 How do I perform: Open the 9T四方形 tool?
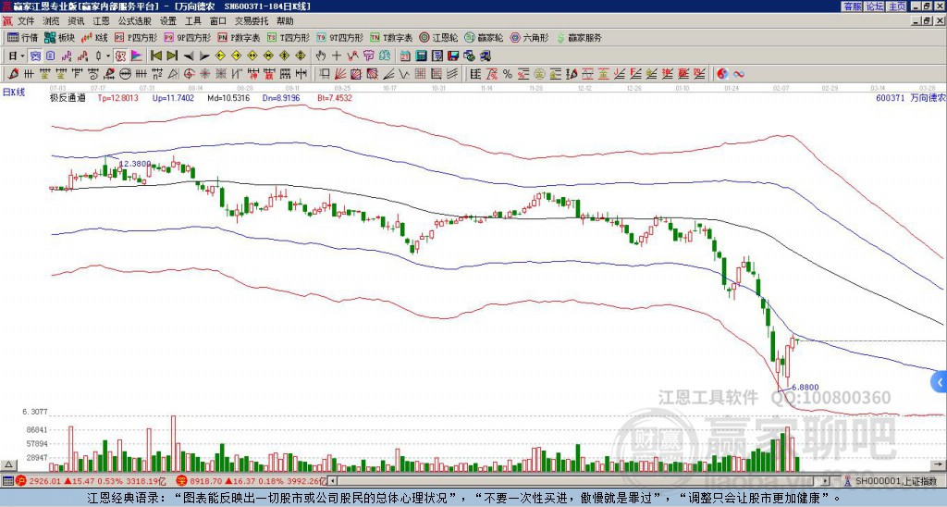click(340, 37)
